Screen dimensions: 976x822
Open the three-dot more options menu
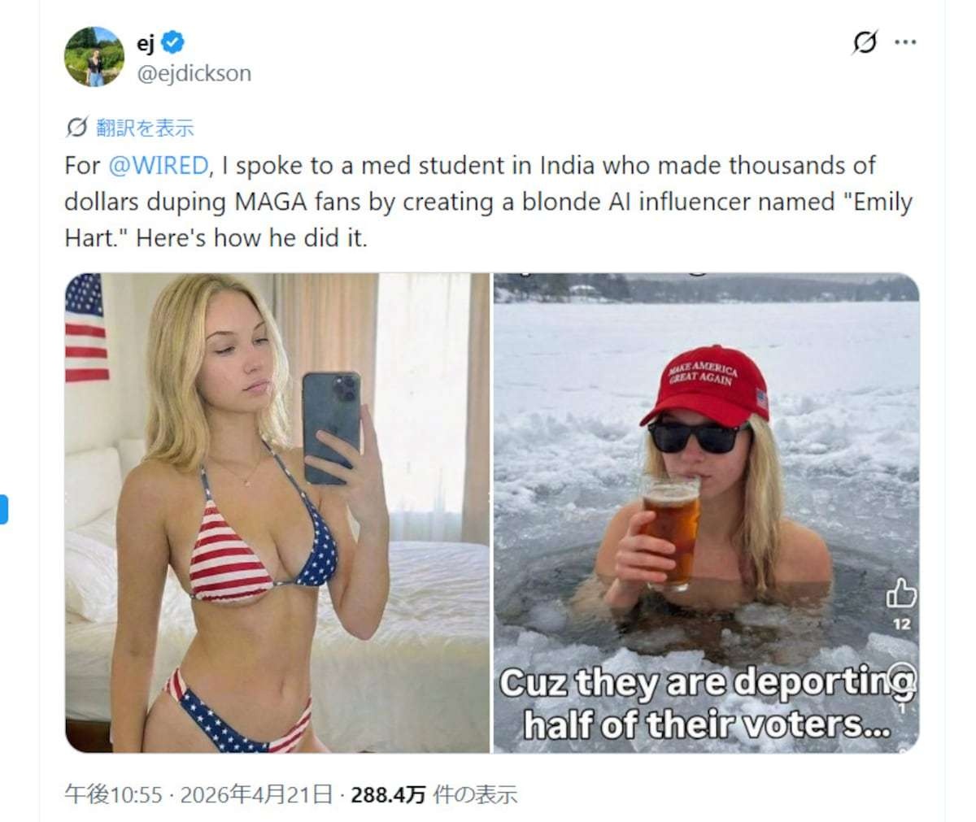905,42
